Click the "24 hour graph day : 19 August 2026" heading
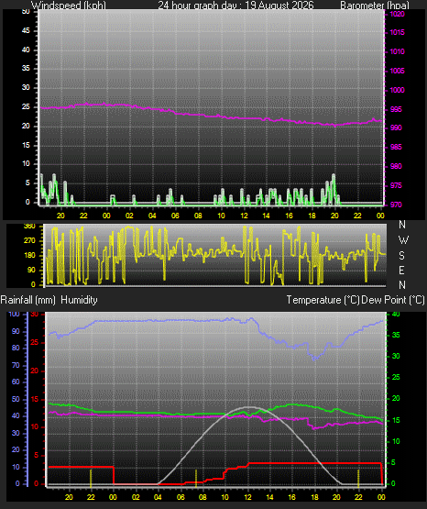427x509 pixels. coord(235,6)
